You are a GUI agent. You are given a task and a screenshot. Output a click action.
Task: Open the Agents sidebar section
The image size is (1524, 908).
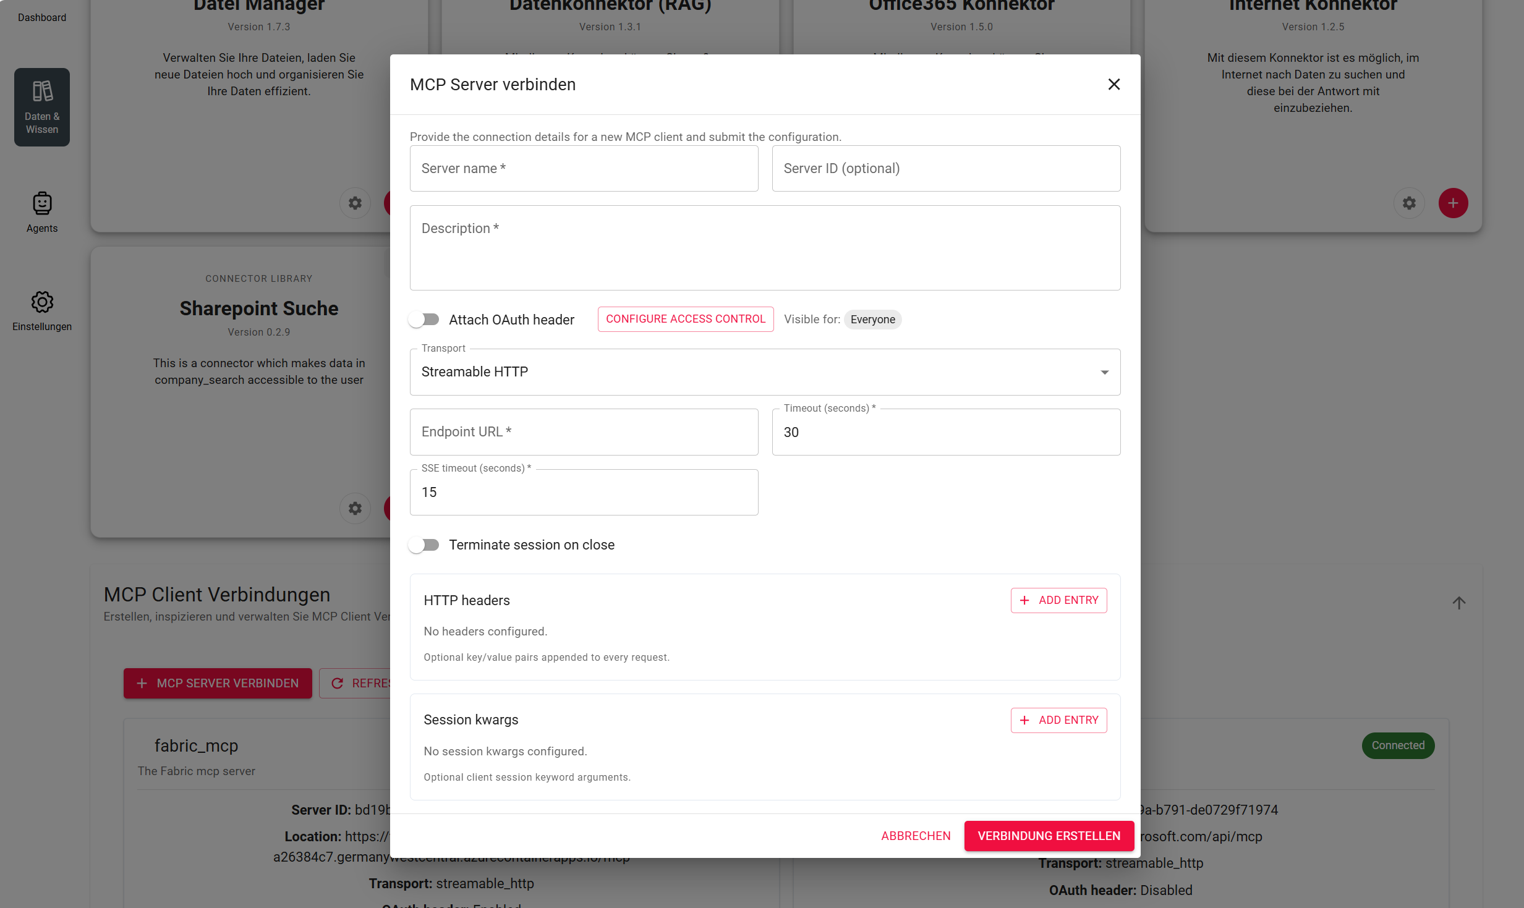[42, 212]
